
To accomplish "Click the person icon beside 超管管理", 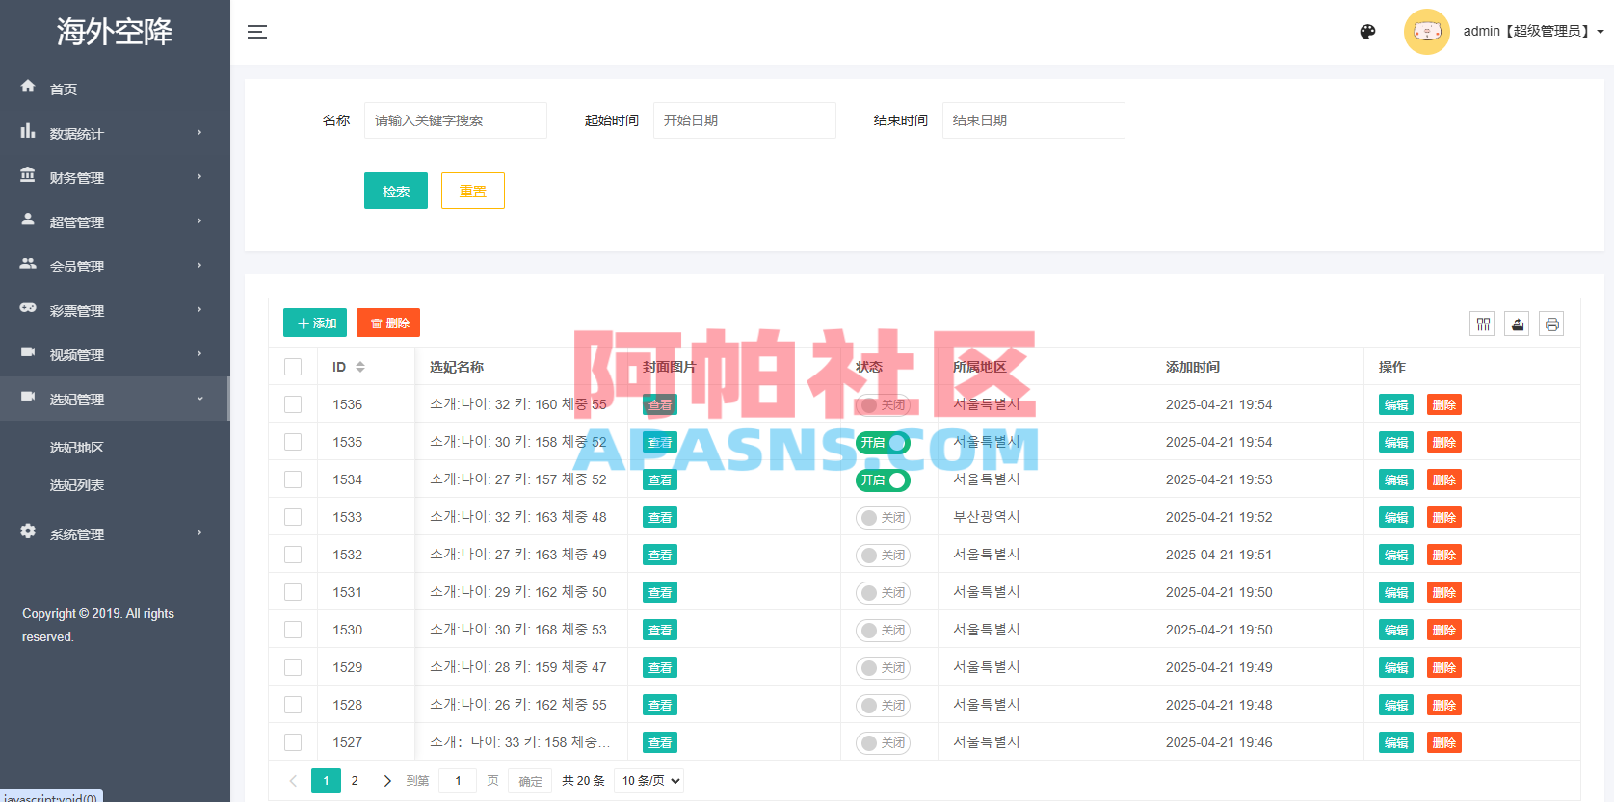I will pos(28,220).
